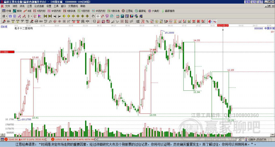
Task: Click the 论坛 forum button
Action: pos(254,2)
